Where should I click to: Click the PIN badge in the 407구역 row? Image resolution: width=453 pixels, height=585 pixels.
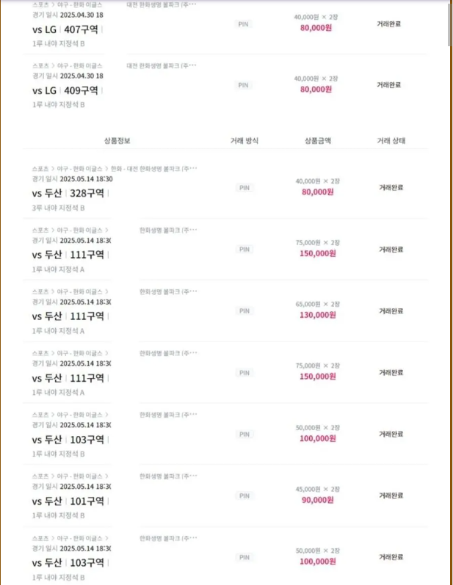pyautogui.click(x=243, y=24)
